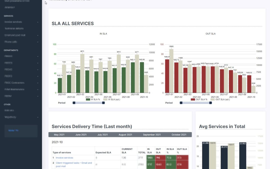270x169 pixels.
Task: Click the Period slider on the OUT SLA chart
Action: (x=180, y=103)
